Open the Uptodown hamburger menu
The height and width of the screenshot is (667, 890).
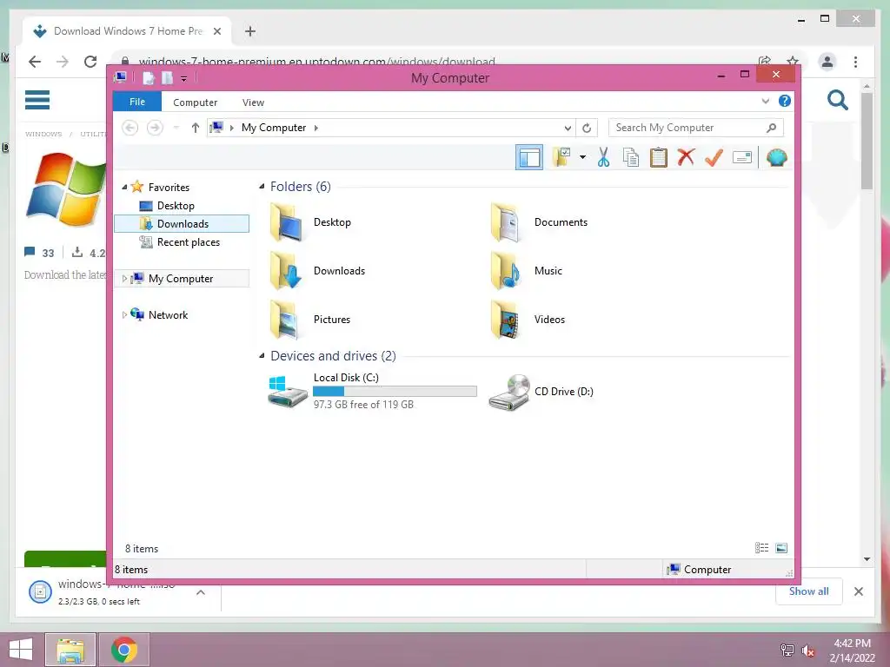point(37,100)
